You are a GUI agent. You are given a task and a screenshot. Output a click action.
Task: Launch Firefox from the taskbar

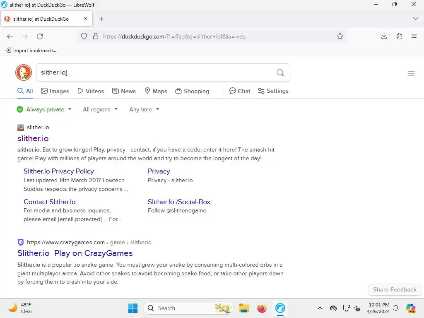tap(262, 308)
